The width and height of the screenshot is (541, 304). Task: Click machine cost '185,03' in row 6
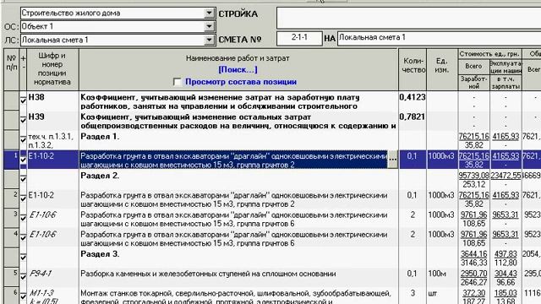(505, 293)
